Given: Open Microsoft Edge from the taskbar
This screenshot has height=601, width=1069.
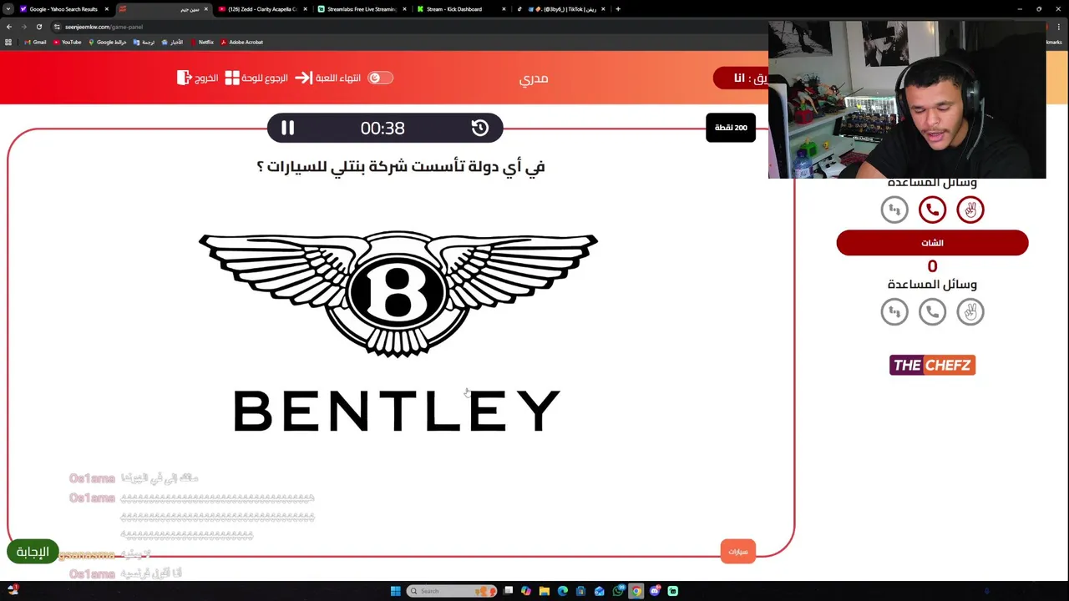Looking at the screenshot, I should click(562, 591).
